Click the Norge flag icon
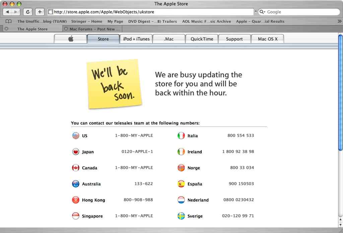Viewport: 343px width, 233px height. [x=181, y=168]
